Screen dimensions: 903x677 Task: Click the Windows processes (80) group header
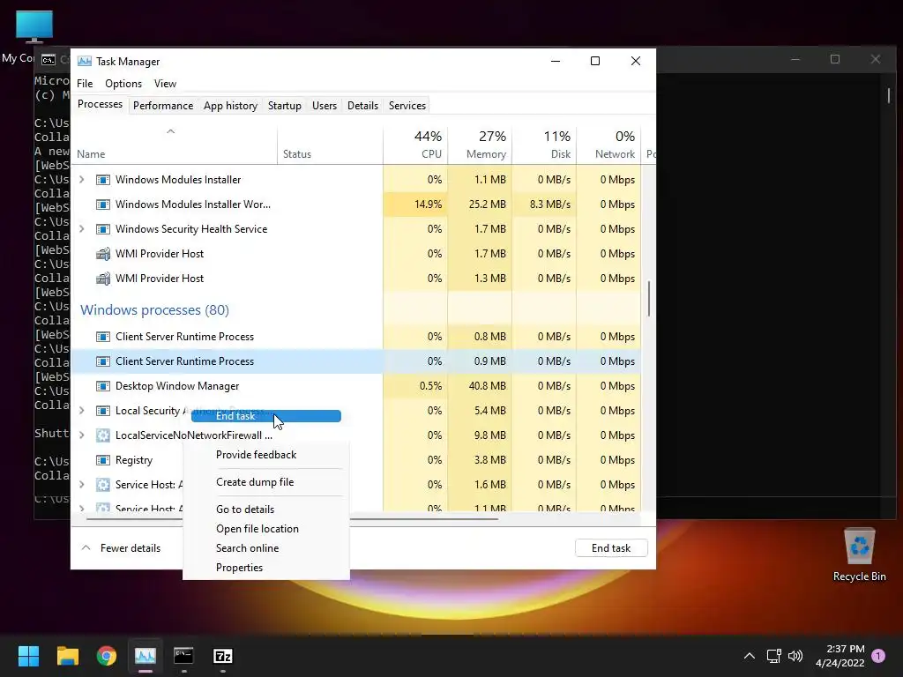tap(154, 309)
